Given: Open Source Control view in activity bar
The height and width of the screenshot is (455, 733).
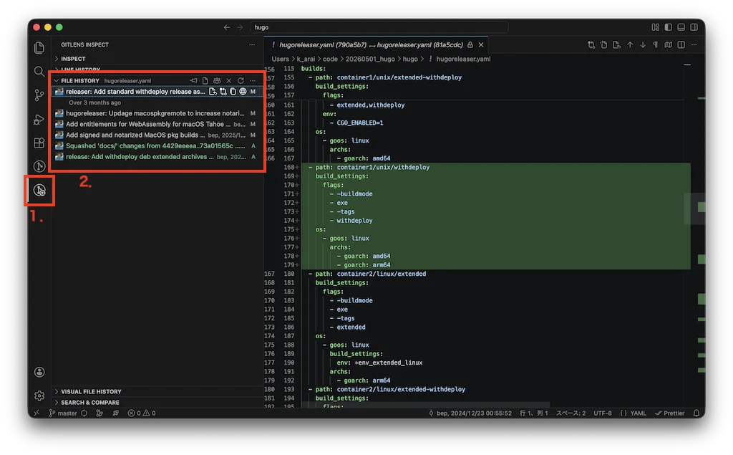Looking at the screenshot, I should (x=39, y=95).
